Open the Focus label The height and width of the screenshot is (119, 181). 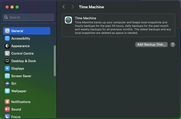[16, 117]
